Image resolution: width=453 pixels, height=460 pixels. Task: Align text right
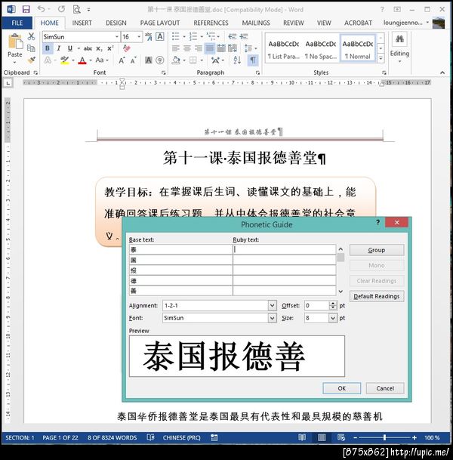tap(199, 48)
